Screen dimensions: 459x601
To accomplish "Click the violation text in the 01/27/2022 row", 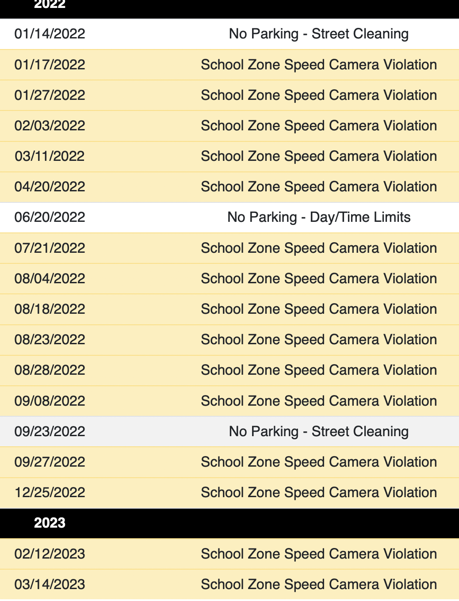I will point(318,95).
